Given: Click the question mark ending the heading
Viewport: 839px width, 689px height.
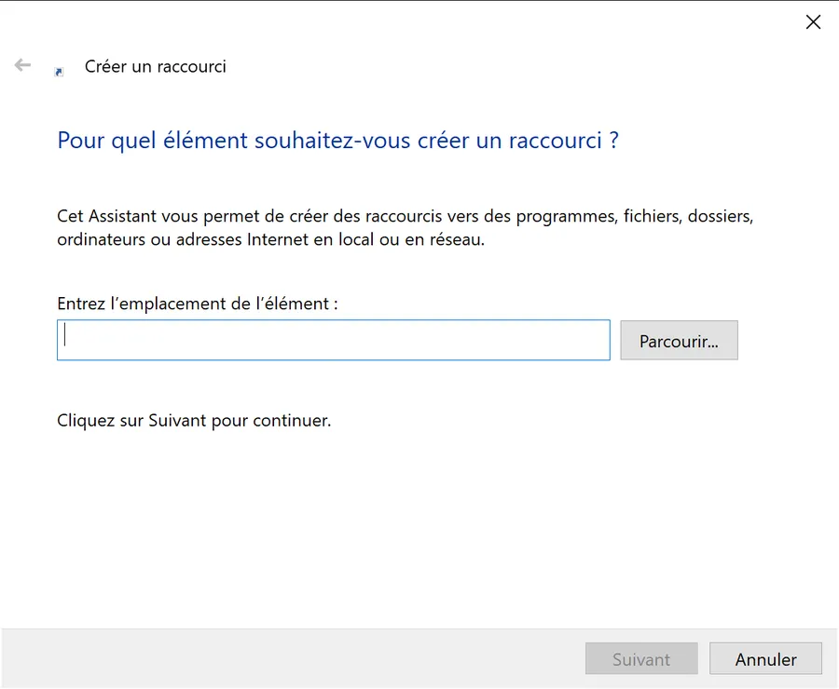Looking at the screenshot, I should click(x=613, y=141).
